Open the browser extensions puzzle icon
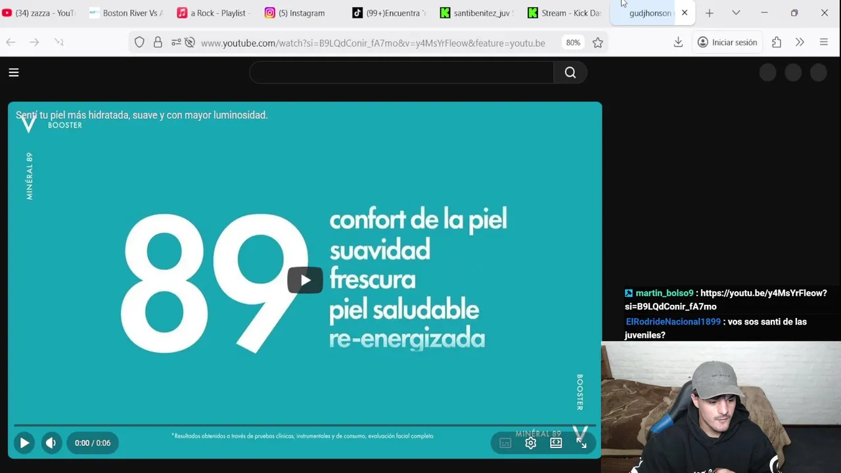This screenshot has width=841, height=473. tap(777, 42)
